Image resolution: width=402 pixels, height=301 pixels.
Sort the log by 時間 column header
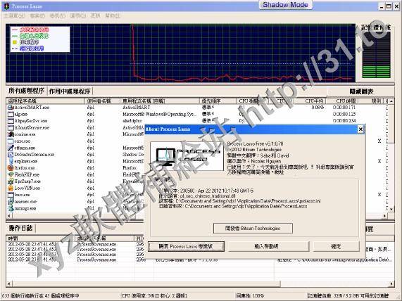pos(41,238)
